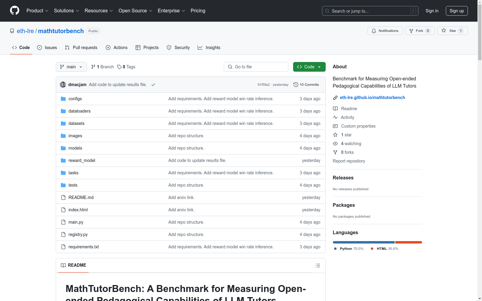This screenshot has width=482, height=301.
Task: Open the green Code dropdown button
Action: click(309, 67)
